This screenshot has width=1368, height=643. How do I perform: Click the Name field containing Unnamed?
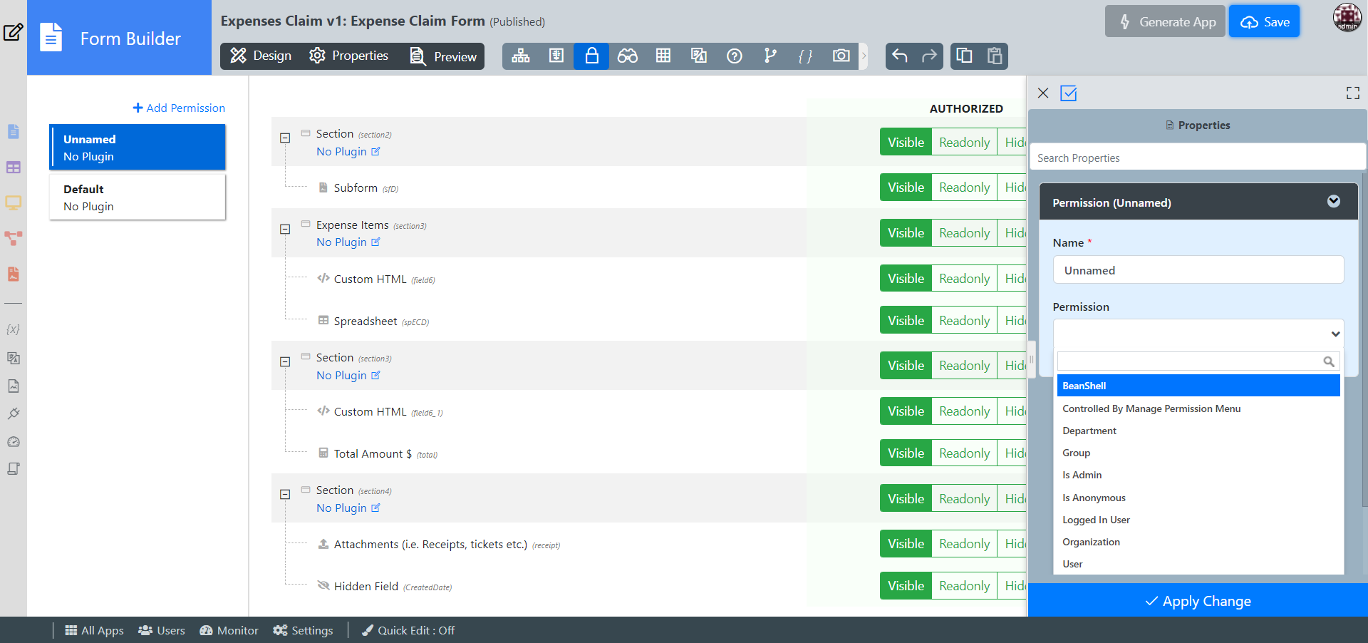coord(1198,270)
